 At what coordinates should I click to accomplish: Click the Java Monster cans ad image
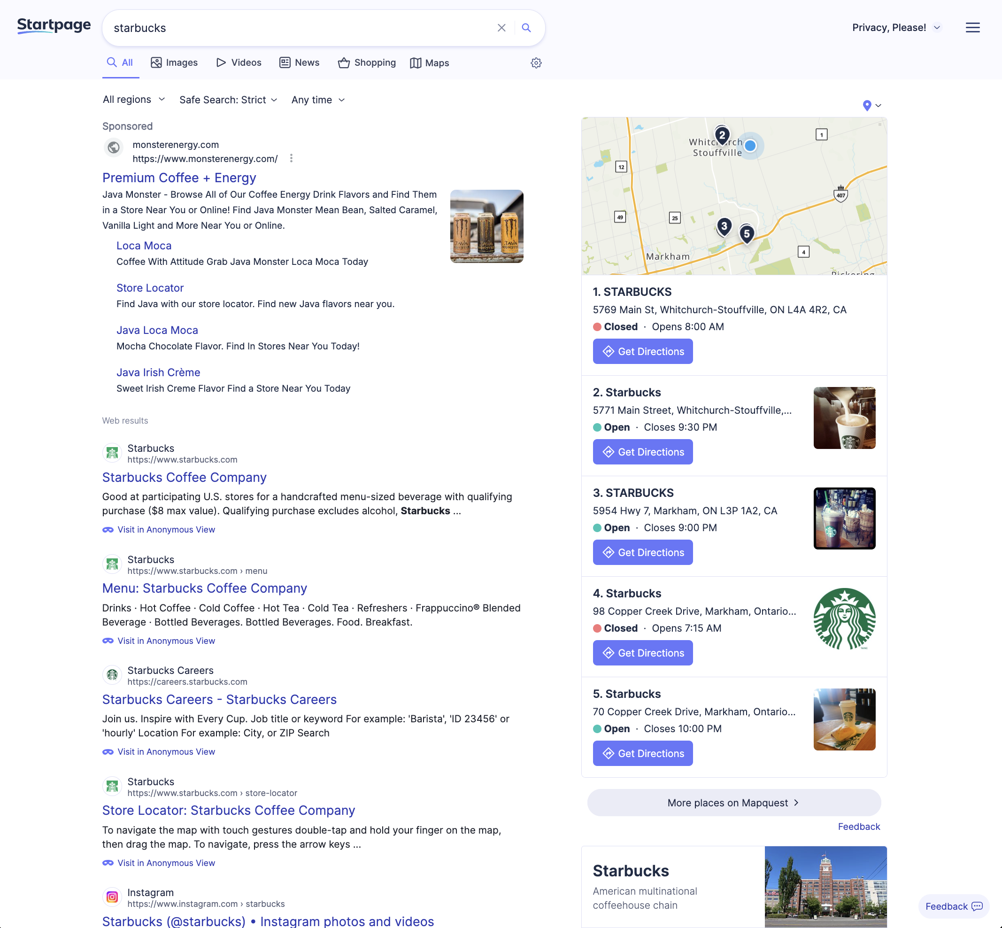[x=486, y=226]
